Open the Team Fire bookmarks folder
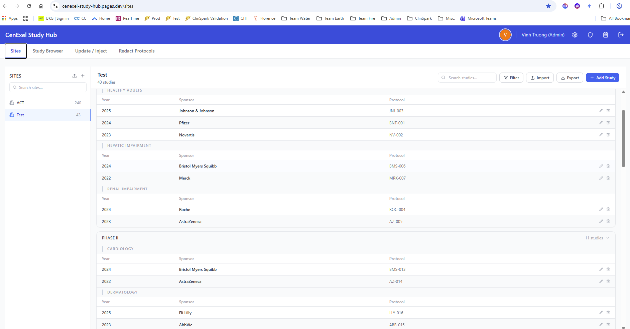Image resolution: width=630 pixels, height=329 pixels. [363, 18]
